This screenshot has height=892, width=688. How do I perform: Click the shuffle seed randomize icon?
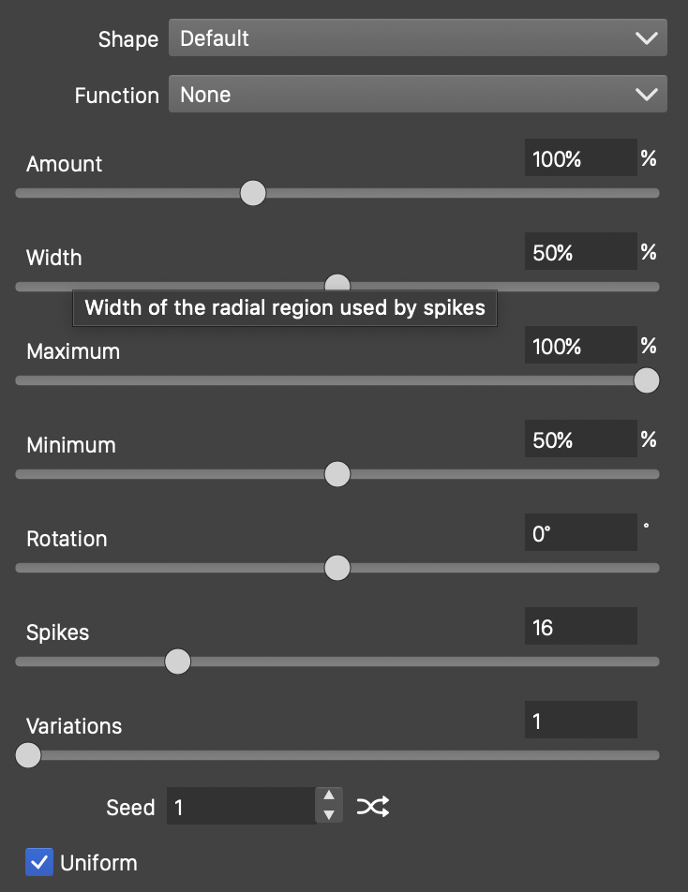(372, 807)
